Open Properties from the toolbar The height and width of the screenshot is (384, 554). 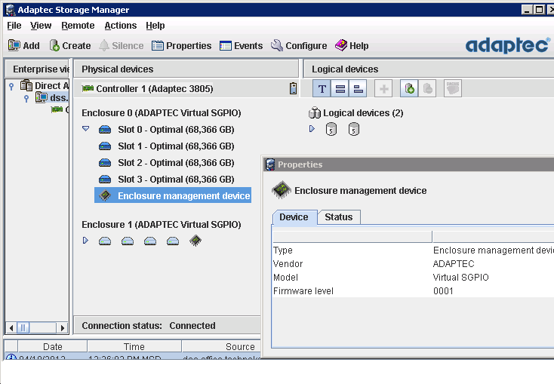(x=182, y=45)
